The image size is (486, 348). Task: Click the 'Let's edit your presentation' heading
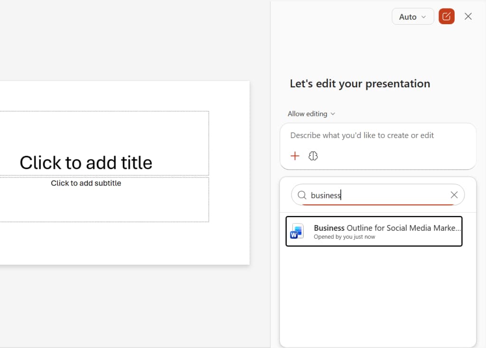click(x=360, y=84)
